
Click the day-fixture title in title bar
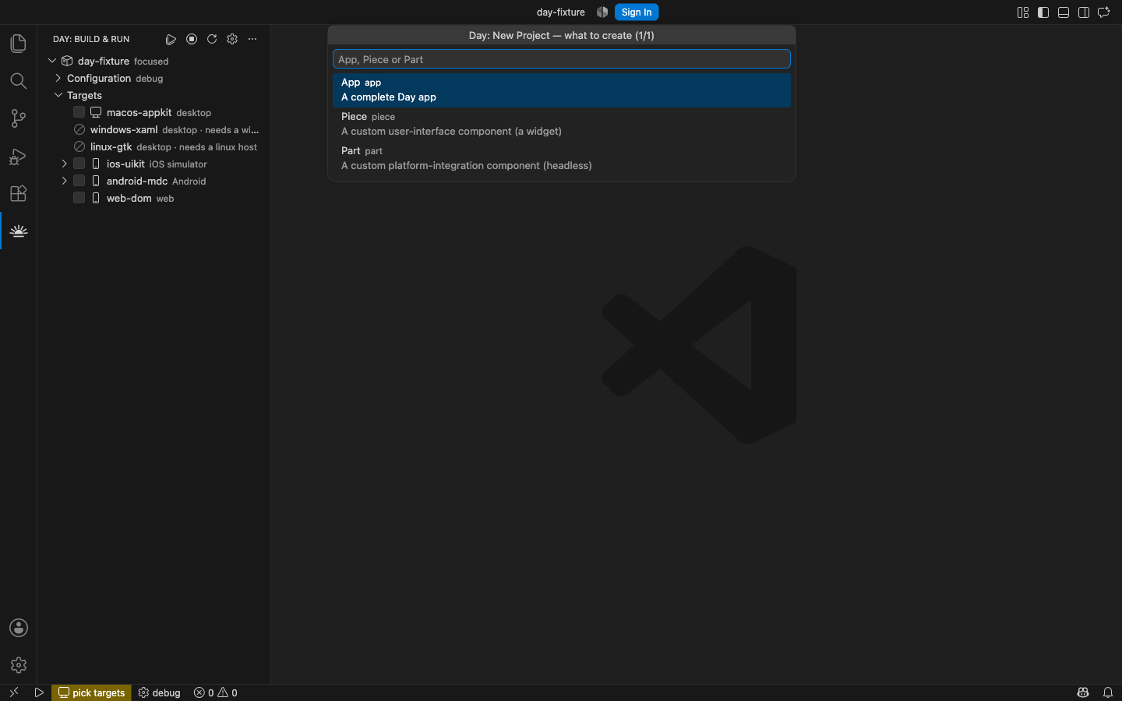point(561,12)
